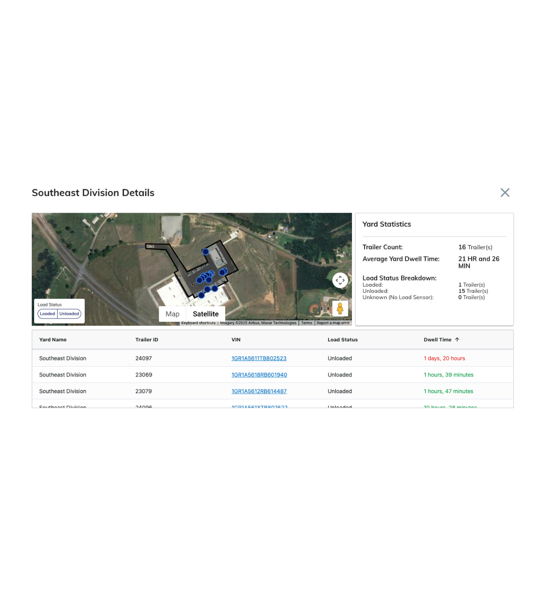Toggle the Loaded load status filter
This screenshot has height=599, width=549.
[x=47, y=314]
